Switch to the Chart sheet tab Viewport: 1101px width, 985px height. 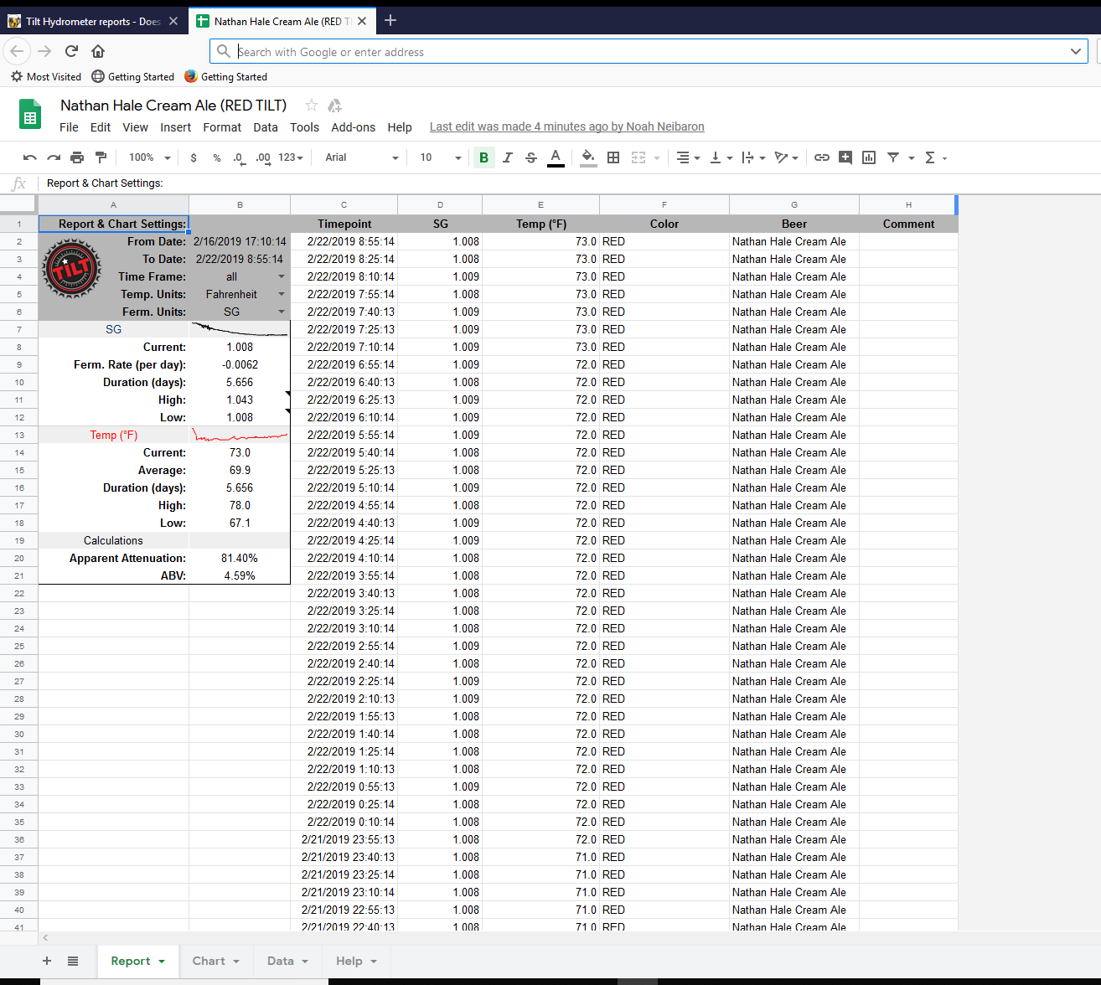[x=215, y=961]
